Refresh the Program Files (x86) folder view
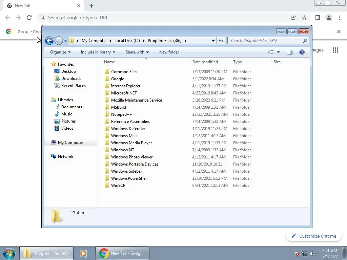This screenshot has height=260, width=347. pyautogui.click(x=221, y=41)
